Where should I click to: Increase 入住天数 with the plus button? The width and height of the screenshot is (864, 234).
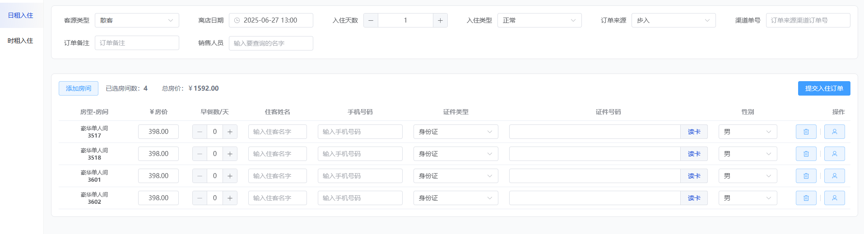tap(440, 20)
